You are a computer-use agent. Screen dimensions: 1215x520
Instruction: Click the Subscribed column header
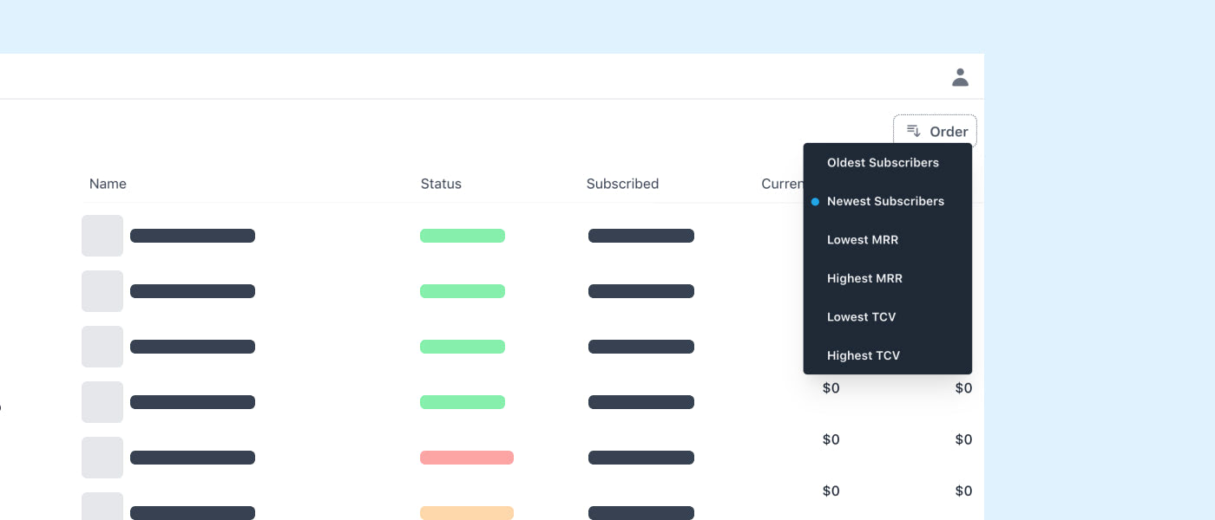622,184
